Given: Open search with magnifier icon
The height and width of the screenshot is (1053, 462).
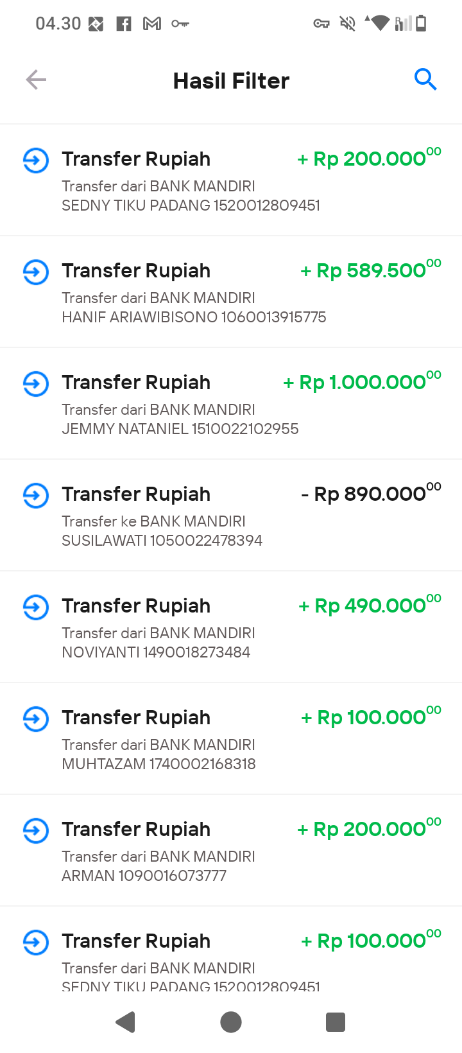Looking at the screenshot, I should click(425, 80).
